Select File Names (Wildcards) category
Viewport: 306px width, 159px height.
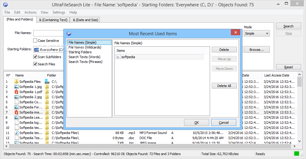tap(89, 47)
